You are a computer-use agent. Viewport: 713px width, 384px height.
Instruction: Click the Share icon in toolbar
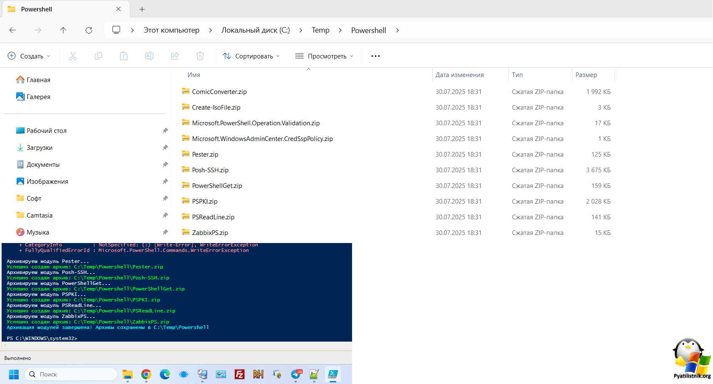(x=175, y=56)
